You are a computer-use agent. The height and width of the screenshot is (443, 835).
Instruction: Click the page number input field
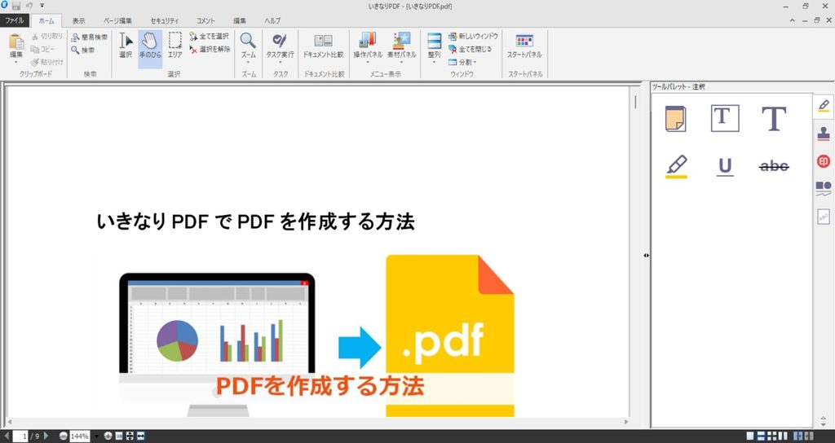click(x=21, y=436)
